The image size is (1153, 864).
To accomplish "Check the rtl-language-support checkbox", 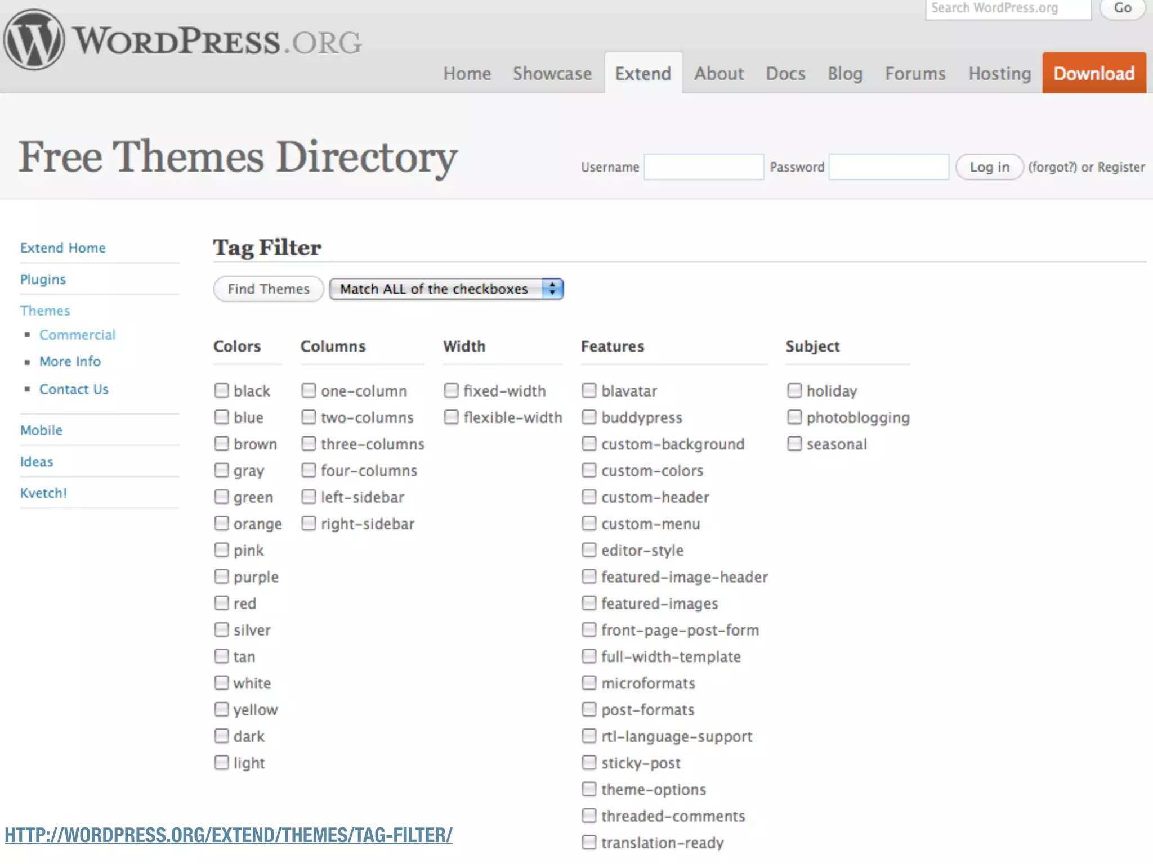I will click(x=589, y=736).
